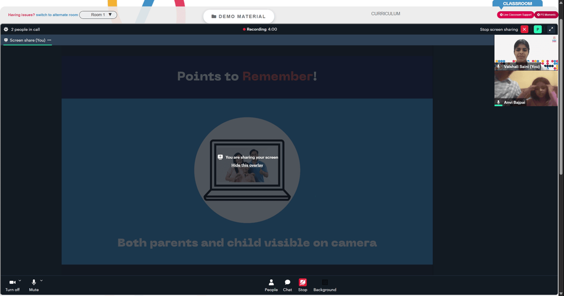Select the Classroom tab
This screenshot has width=564, height=296.
(x=517, y=3)
